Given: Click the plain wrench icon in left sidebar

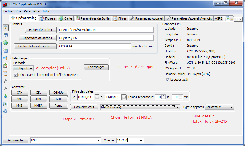Looking at the screenshot, I should (x=5, y=81).
